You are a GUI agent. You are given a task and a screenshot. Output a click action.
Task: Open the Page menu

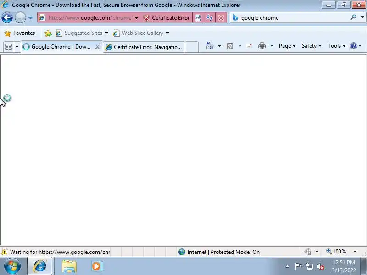(287, 46)
